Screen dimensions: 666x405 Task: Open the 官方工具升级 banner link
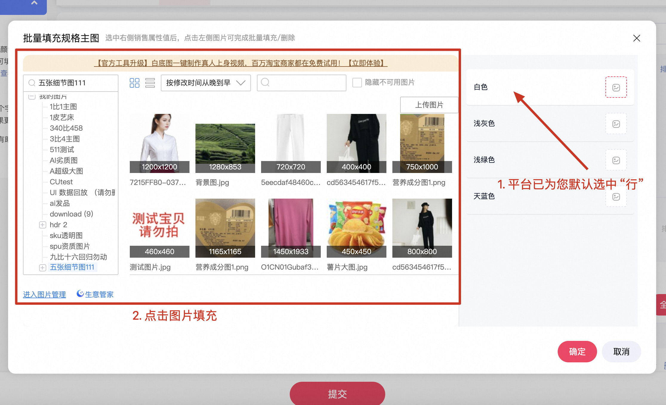coord(240,63)
